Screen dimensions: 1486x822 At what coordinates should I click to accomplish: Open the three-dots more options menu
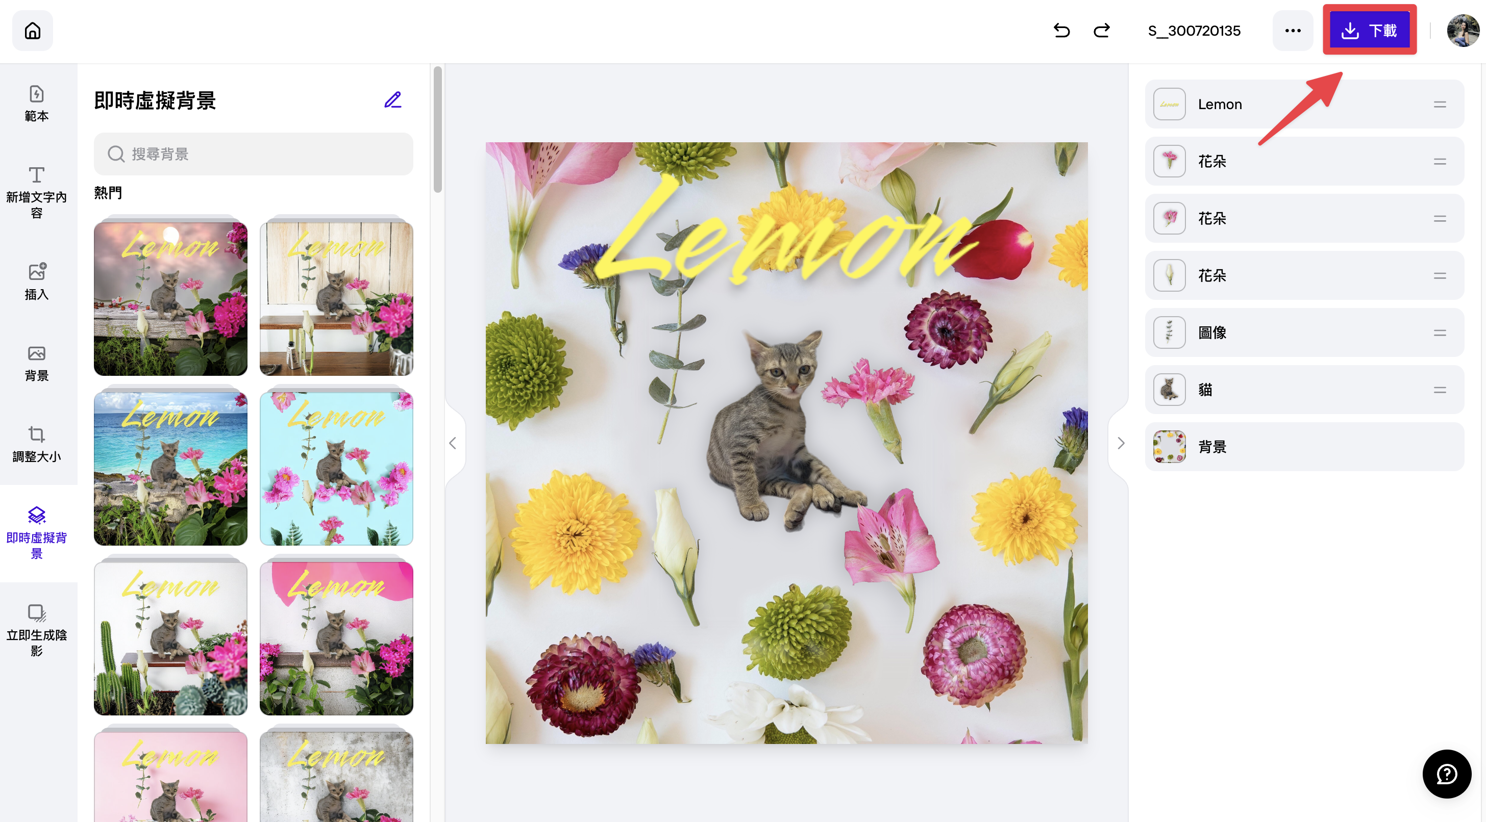click(1293, 31)
